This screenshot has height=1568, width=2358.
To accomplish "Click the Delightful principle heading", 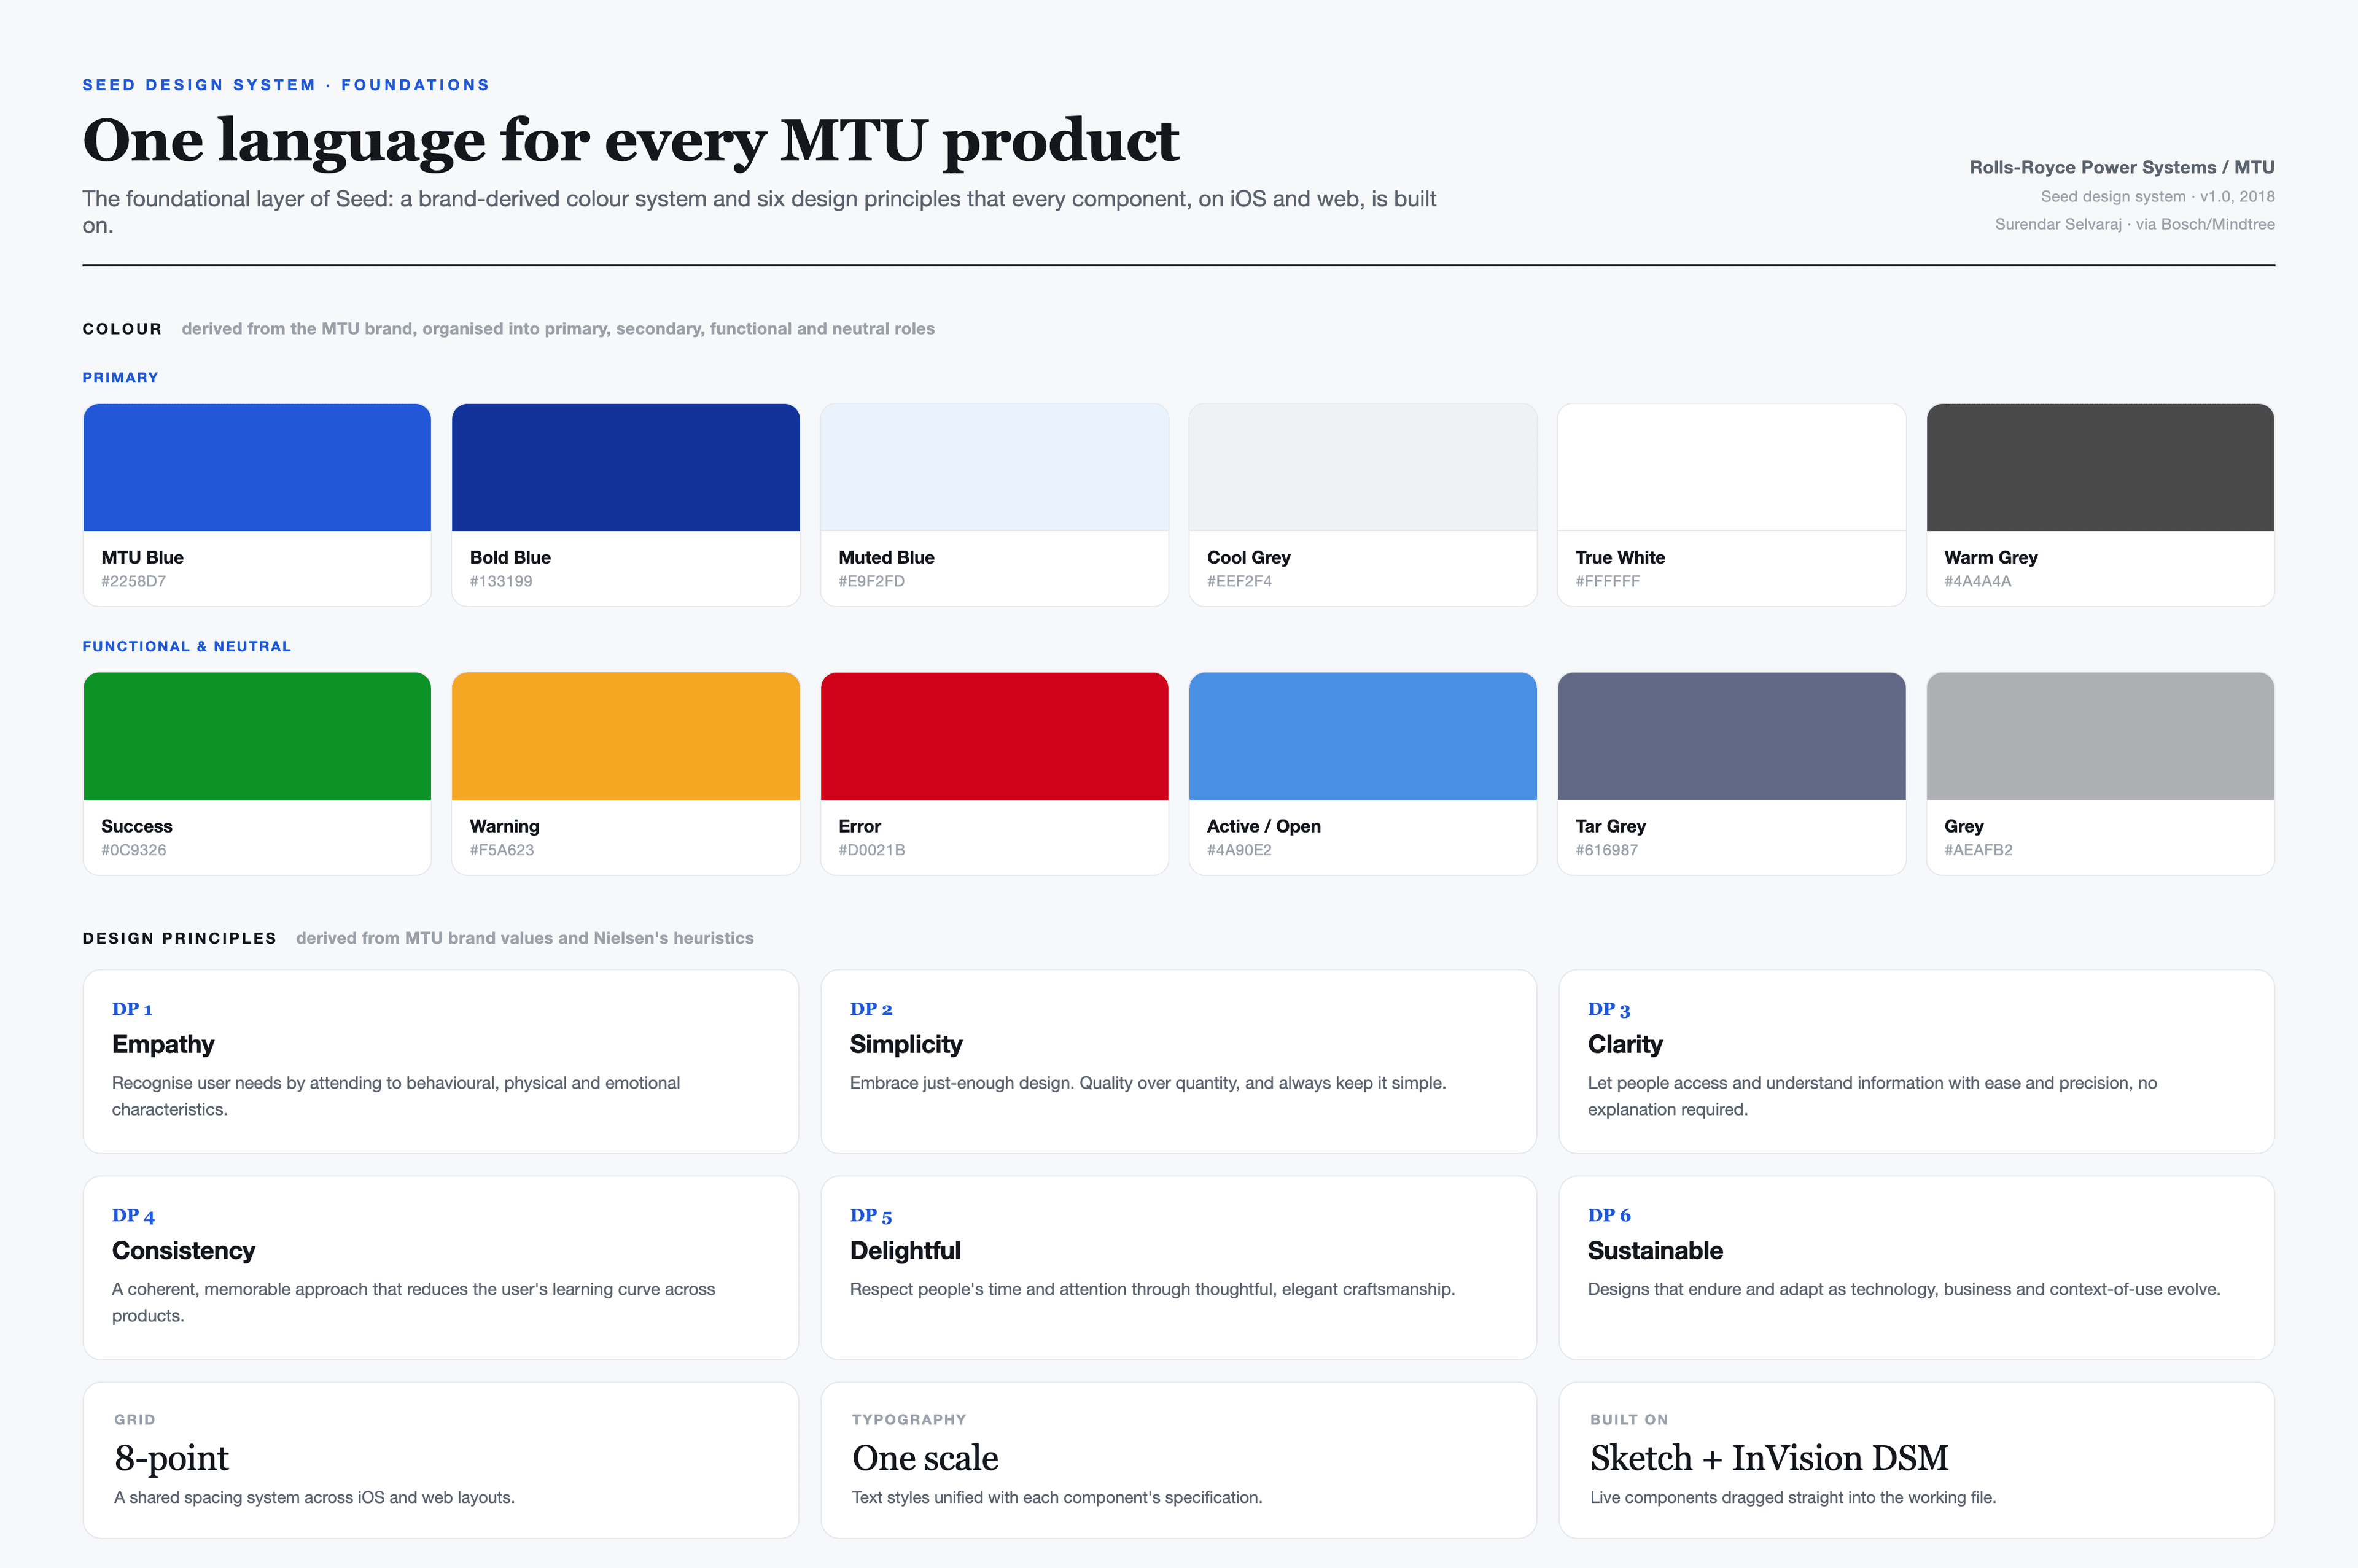I will pos(905,1251).
